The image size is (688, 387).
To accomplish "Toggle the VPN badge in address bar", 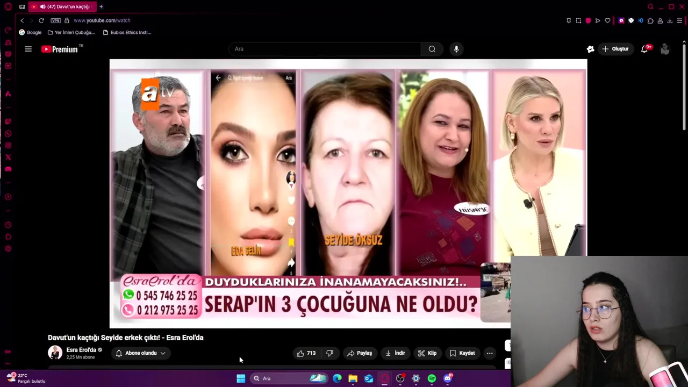I will click(x=56, y=20).
